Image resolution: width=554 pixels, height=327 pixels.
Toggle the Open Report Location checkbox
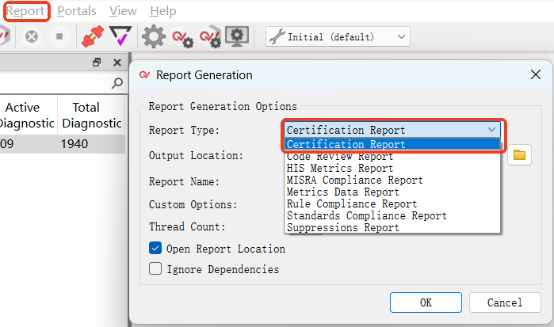point(155,249)
